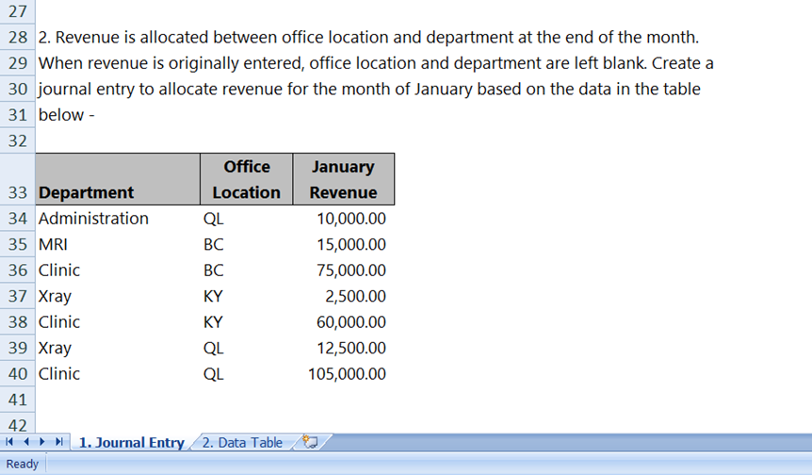Select row header 41
Screen dimensions: 812x475
click(18, 400)
